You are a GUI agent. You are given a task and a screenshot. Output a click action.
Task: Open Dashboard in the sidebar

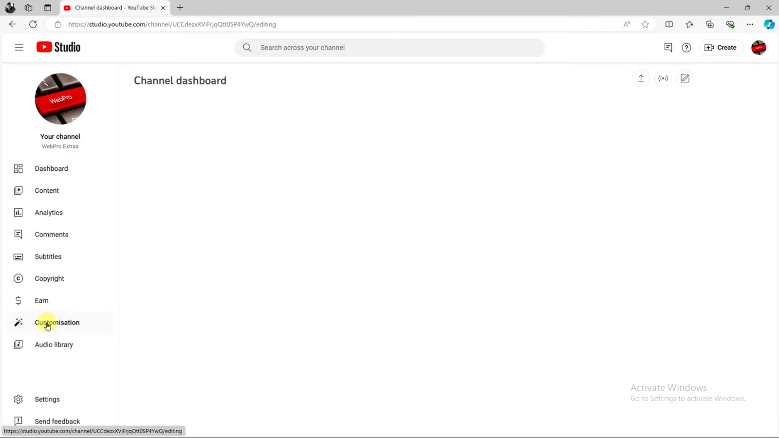tap(60, 168)
